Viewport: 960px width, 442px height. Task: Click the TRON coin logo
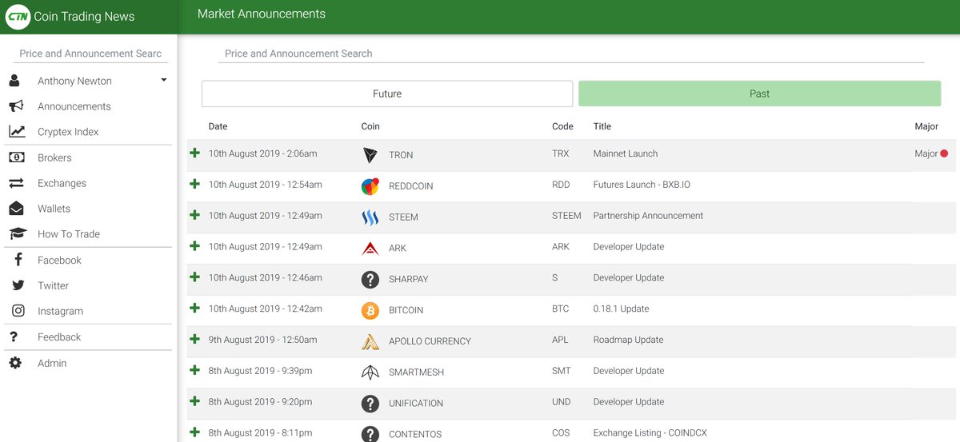[x=370, y=155]
